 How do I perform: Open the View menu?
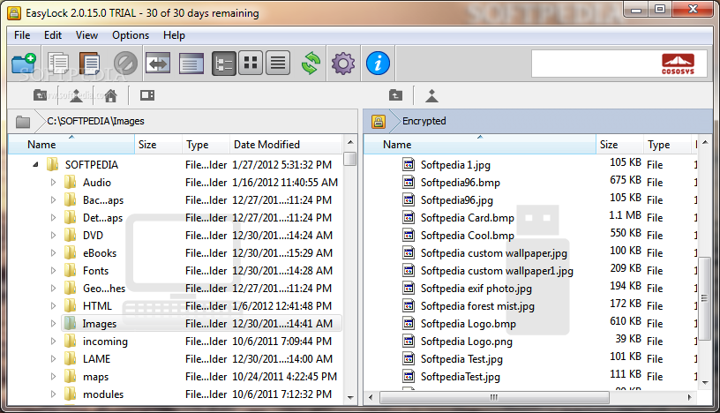point(86,35)
